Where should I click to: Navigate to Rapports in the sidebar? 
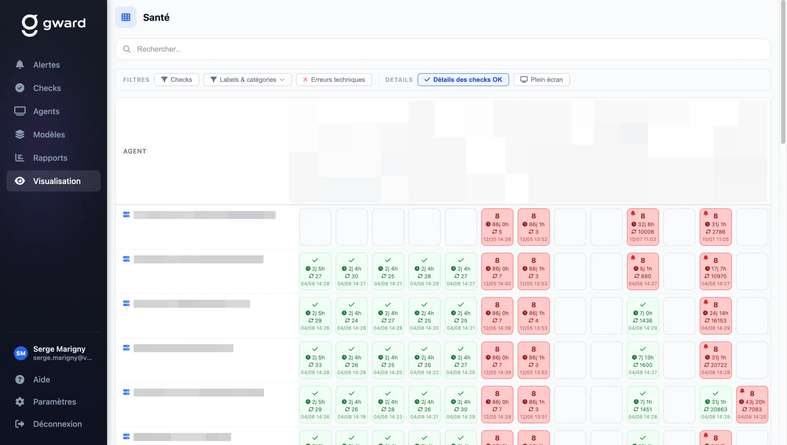pyautogui.click(x=54, y=158)
